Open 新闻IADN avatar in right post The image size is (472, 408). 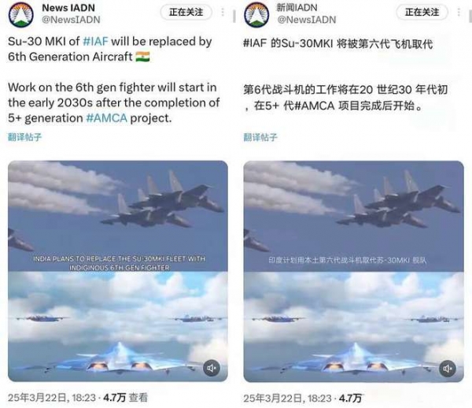pos(256,14)
